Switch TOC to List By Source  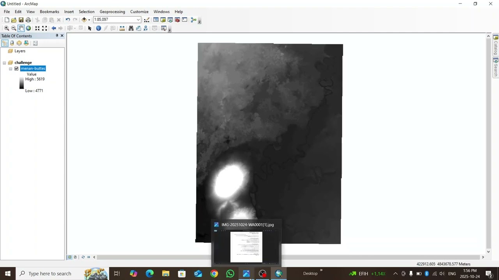point(12,43)
